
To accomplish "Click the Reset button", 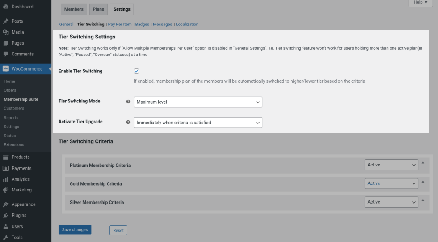I will pyautogui.click(x=118, y=230).
